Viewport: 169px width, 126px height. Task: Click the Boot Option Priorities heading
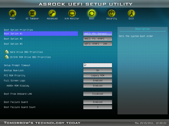click(x=19, y=30)
